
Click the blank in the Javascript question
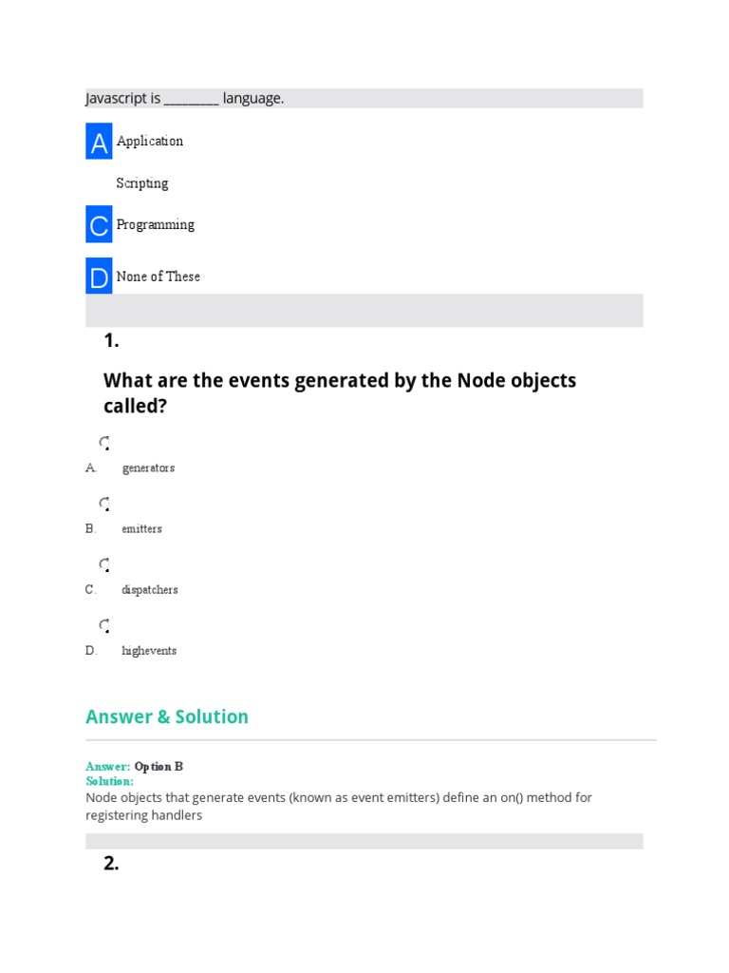[192, 99]
